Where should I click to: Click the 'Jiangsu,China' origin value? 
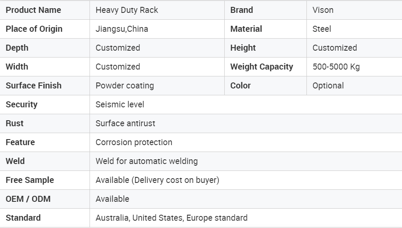(x=122, y=29)
